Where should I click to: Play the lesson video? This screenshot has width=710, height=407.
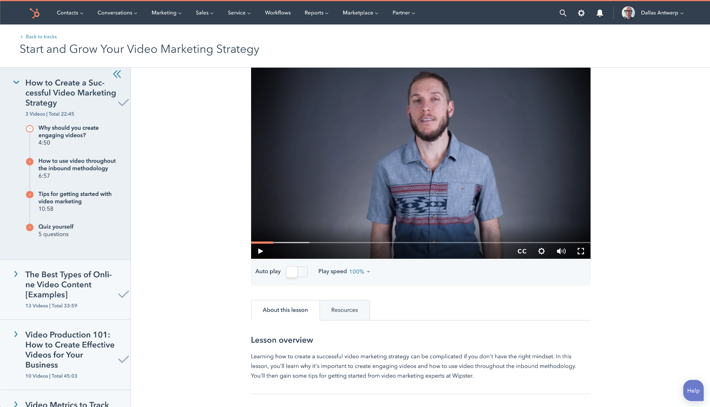[x=260, y=251]
